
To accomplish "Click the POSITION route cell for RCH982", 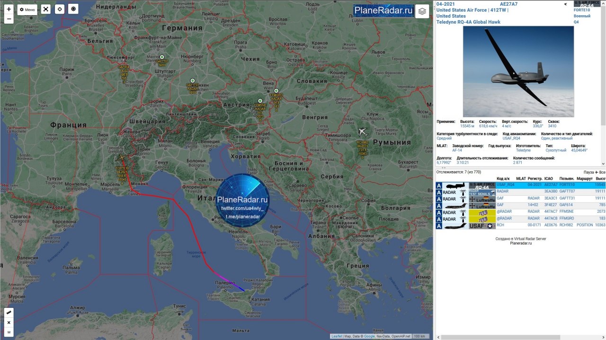I will click(x=585, y=225).
